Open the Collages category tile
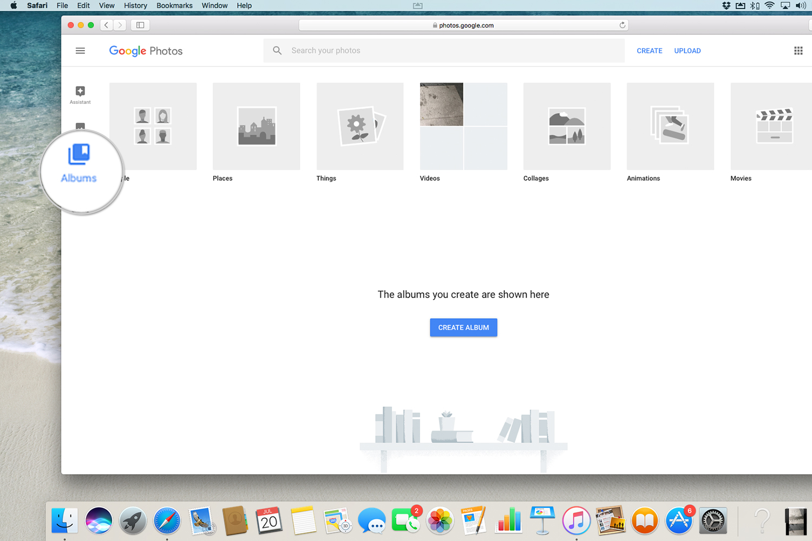Screen dimensions: 812x541 567,126
